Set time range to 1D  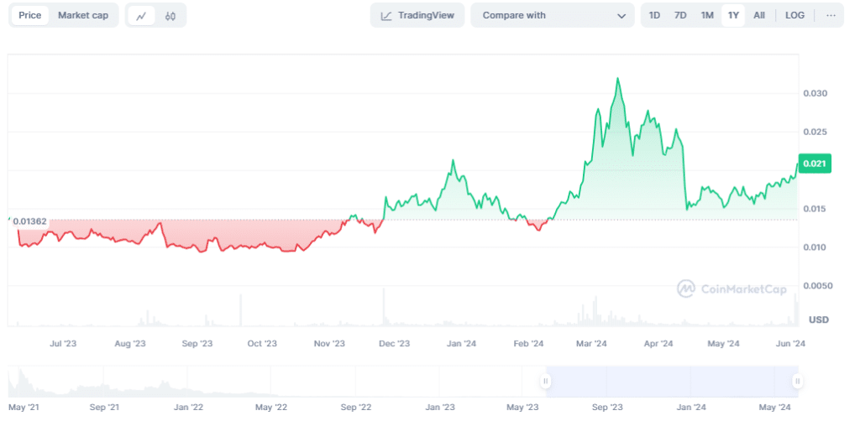654,15
